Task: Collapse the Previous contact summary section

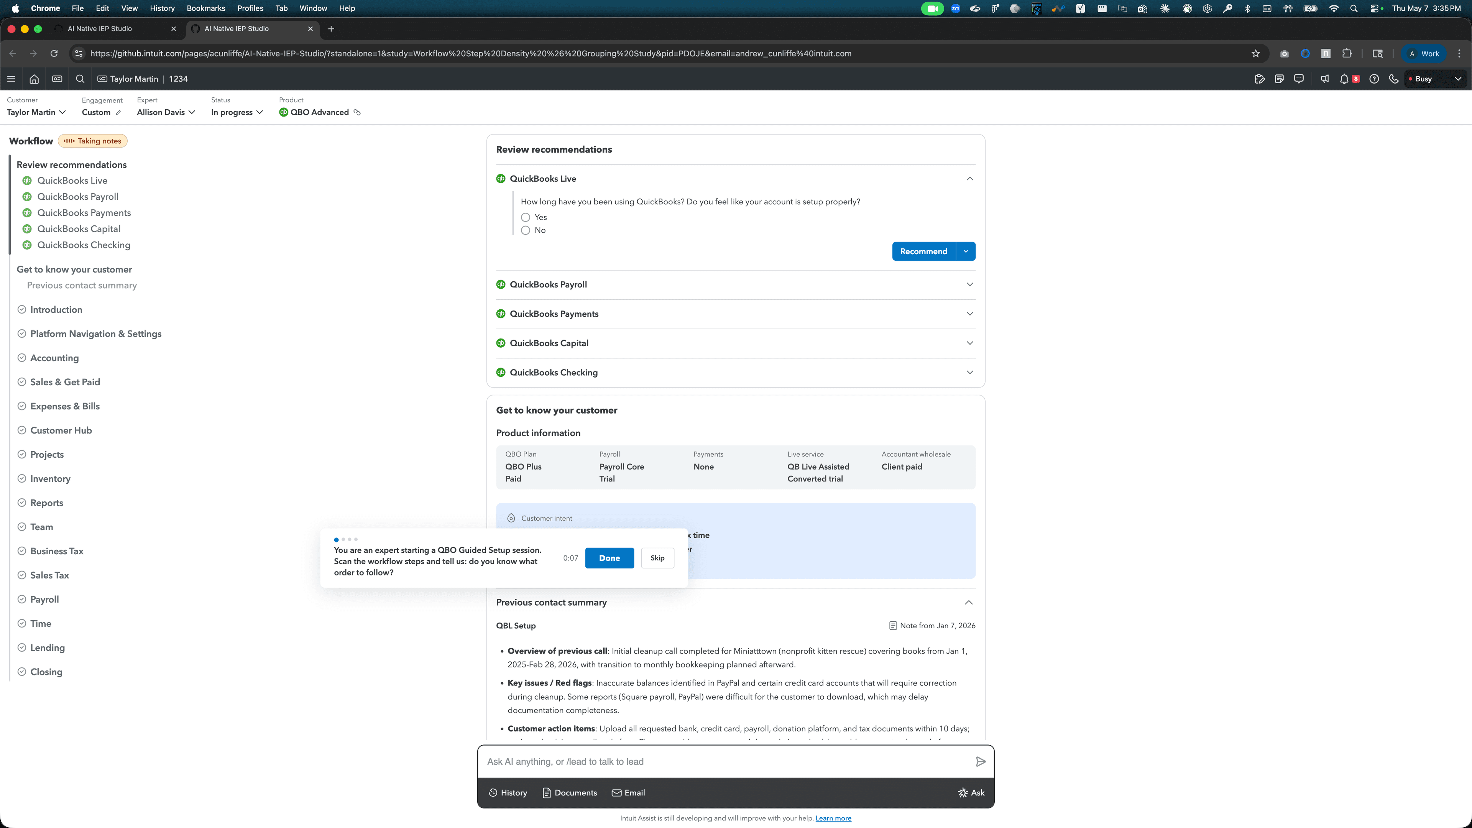Action: coord(969,603)
